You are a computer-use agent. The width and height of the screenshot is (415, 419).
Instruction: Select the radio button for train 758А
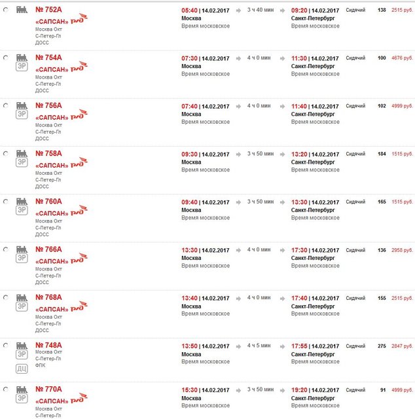(6, 154)
